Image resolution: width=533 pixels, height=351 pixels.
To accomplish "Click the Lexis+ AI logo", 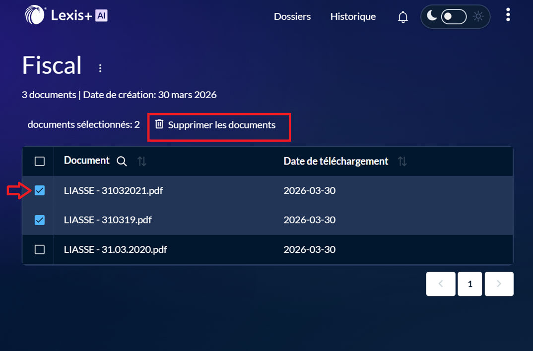I will [66, 15].
